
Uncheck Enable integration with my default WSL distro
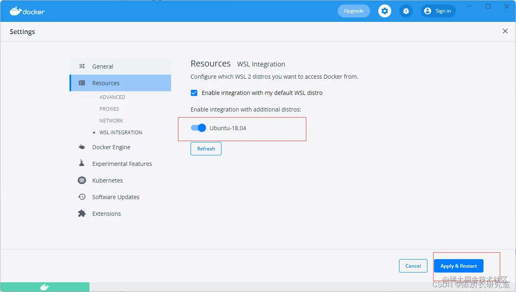(x=194, y=93)
